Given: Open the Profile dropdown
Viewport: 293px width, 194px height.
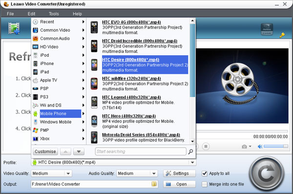Looking at the screenshot, I should 192,162.
